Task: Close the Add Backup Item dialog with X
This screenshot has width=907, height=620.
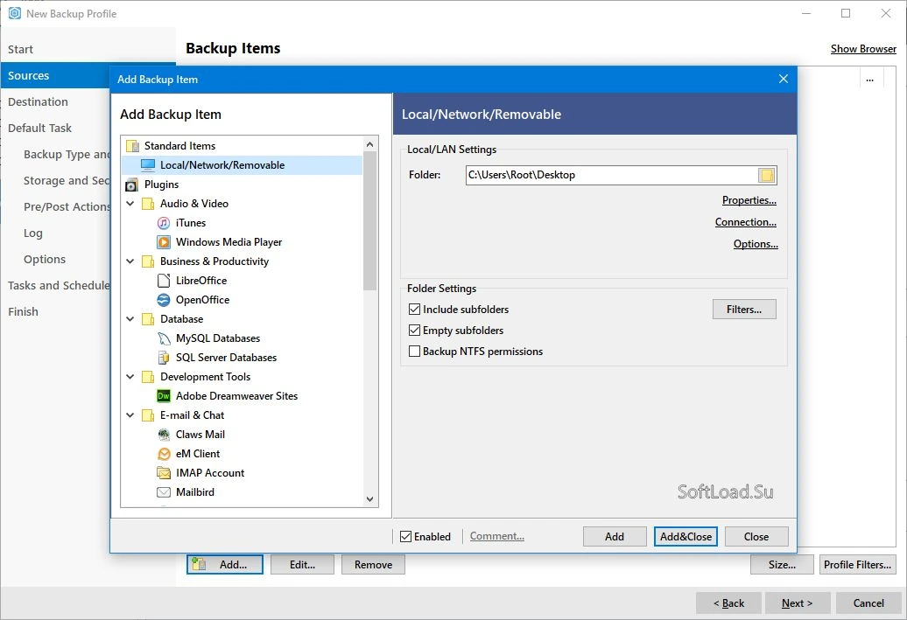Action: pos(784,79)
